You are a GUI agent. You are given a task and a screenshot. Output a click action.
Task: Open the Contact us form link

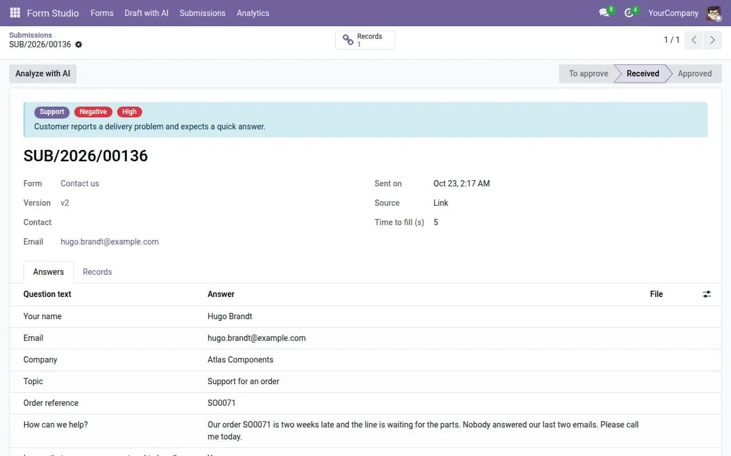tap(80, 184)
